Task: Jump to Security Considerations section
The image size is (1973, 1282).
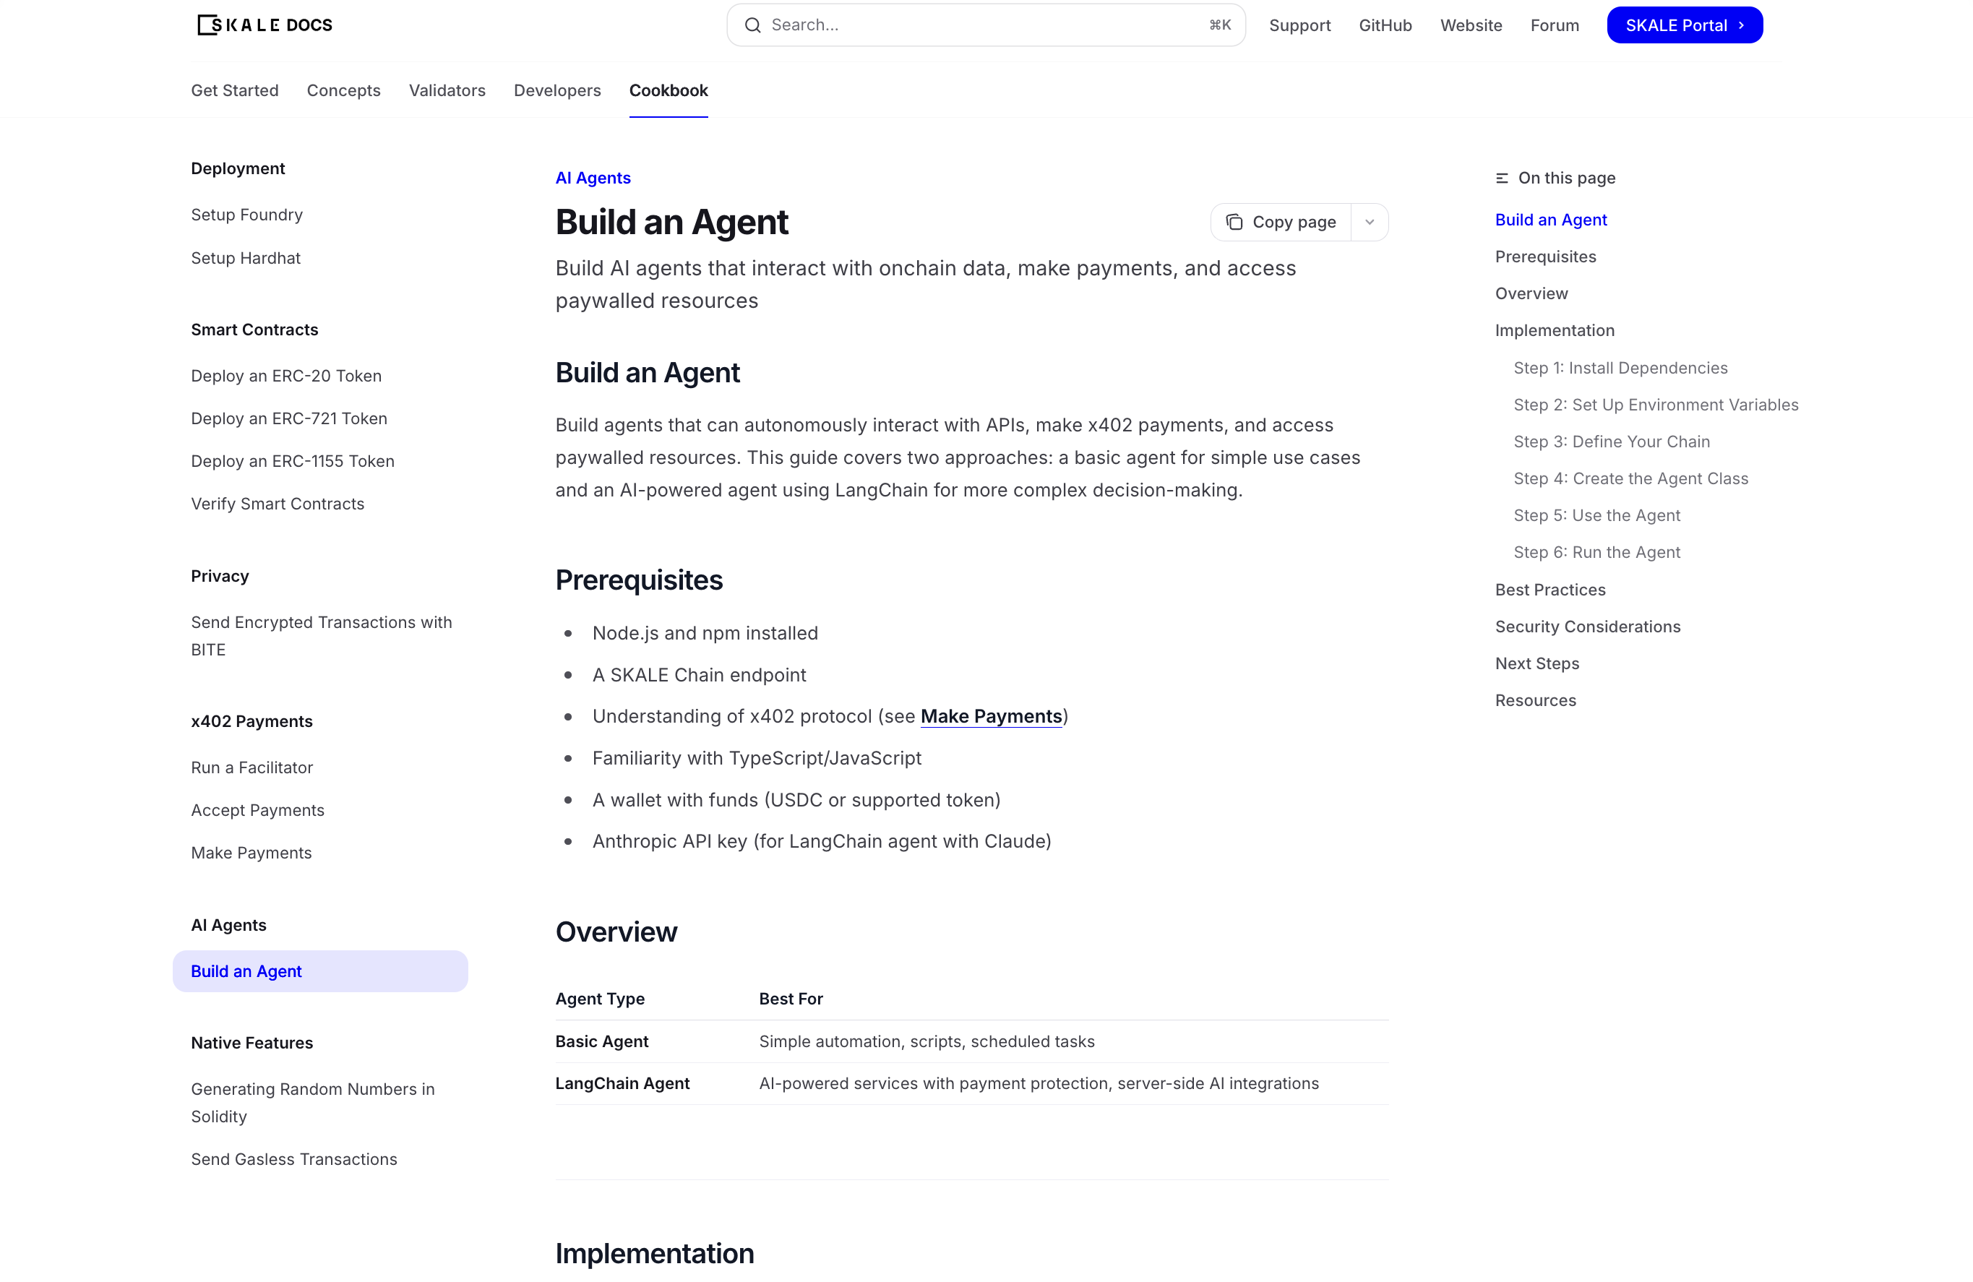Action: coord(1586,627)
